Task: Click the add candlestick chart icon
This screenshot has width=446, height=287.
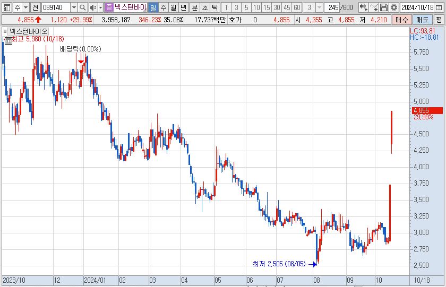Action: click(x=363, y=7)
